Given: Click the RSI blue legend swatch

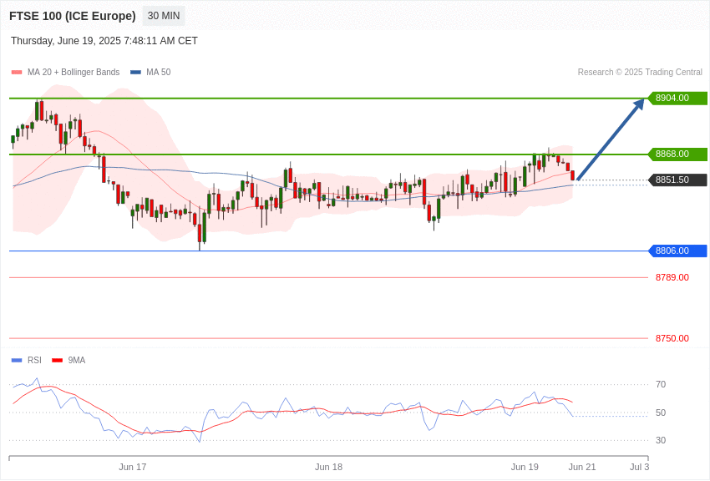Looking at the screenshot, I should (x=17, y=360).
